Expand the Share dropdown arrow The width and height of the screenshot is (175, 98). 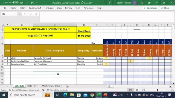[172, 8]
